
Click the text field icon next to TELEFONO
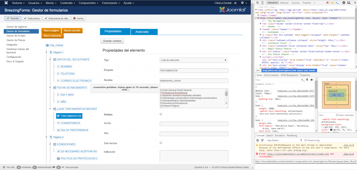point(58,73)
